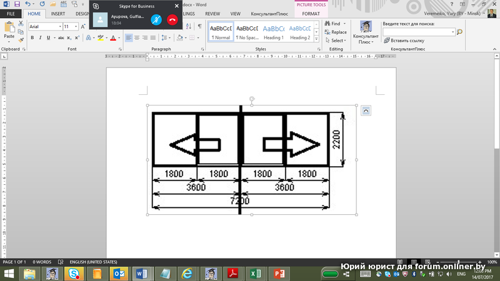Image resolution: width=500 pixels, height=281 pixels.
Task: Save document from Quick Access Toolbar
Action: [x=16, y=4]
